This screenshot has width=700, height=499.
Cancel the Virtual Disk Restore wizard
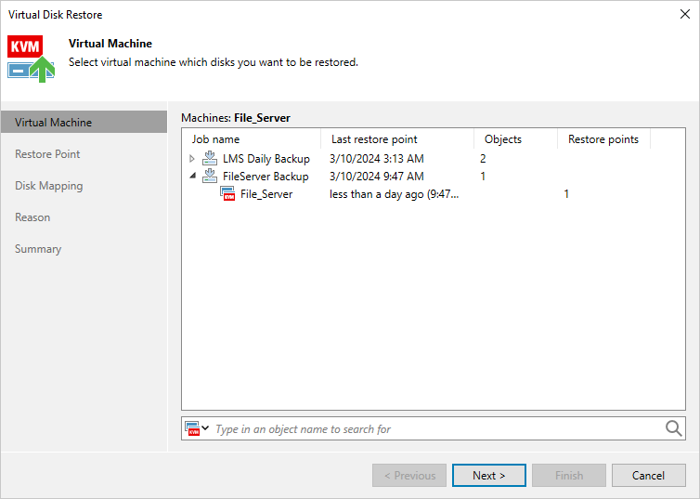pyautogui.click(x=648, y=476)
